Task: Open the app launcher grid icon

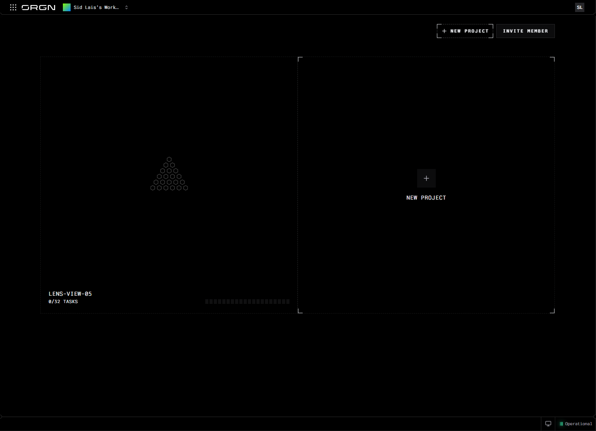Action: 13,7
